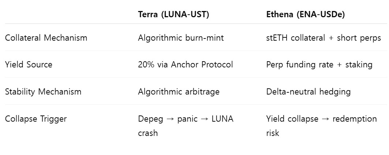Screen dimensions: 389x155
Task: Click the Delta-neutral hedging cell
Action: [x=308, y=91]
